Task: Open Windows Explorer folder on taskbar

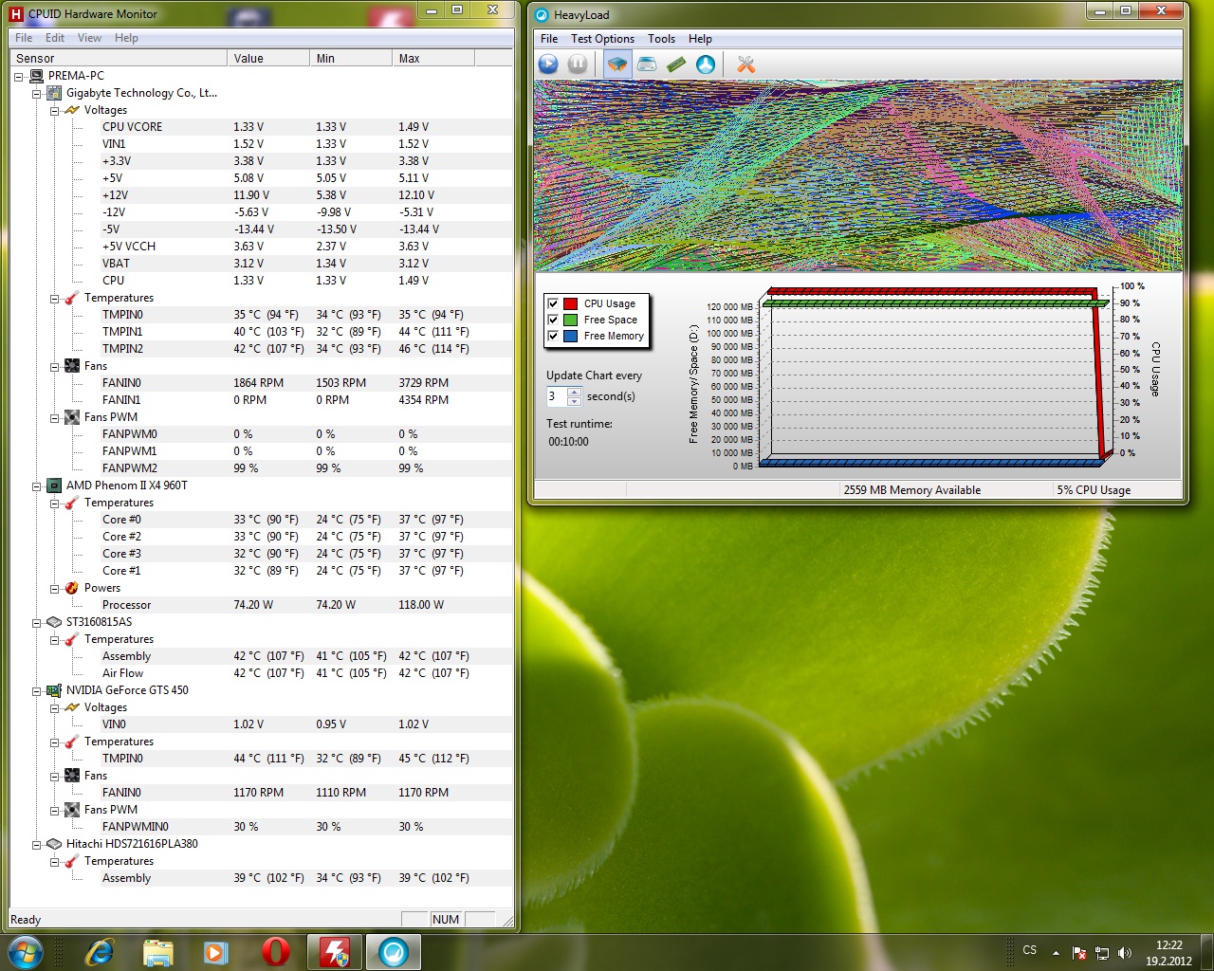Action: (157, 951)
